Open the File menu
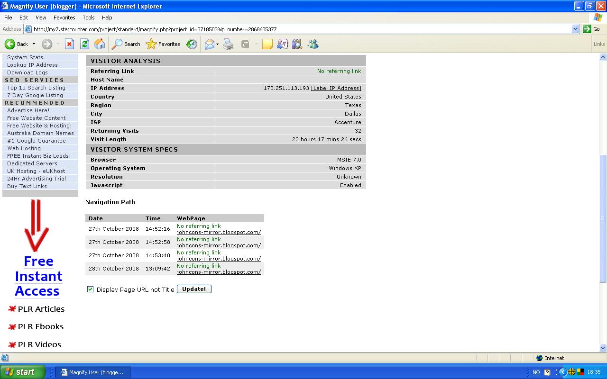This screenshot has height=379, width=607. click(x=8, y=18)
